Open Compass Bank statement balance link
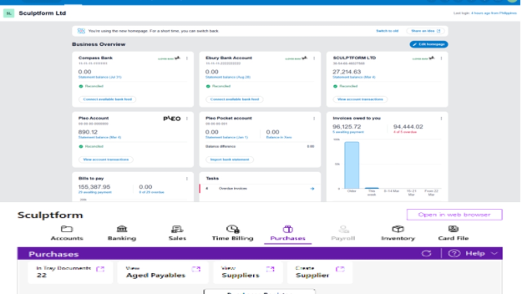This screenshot has width=522, height=294. pos(100,77)
